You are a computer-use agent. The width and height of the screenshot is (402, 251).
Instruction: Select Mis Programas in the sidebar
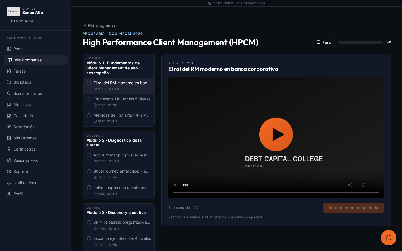click(x=36, y=60)
